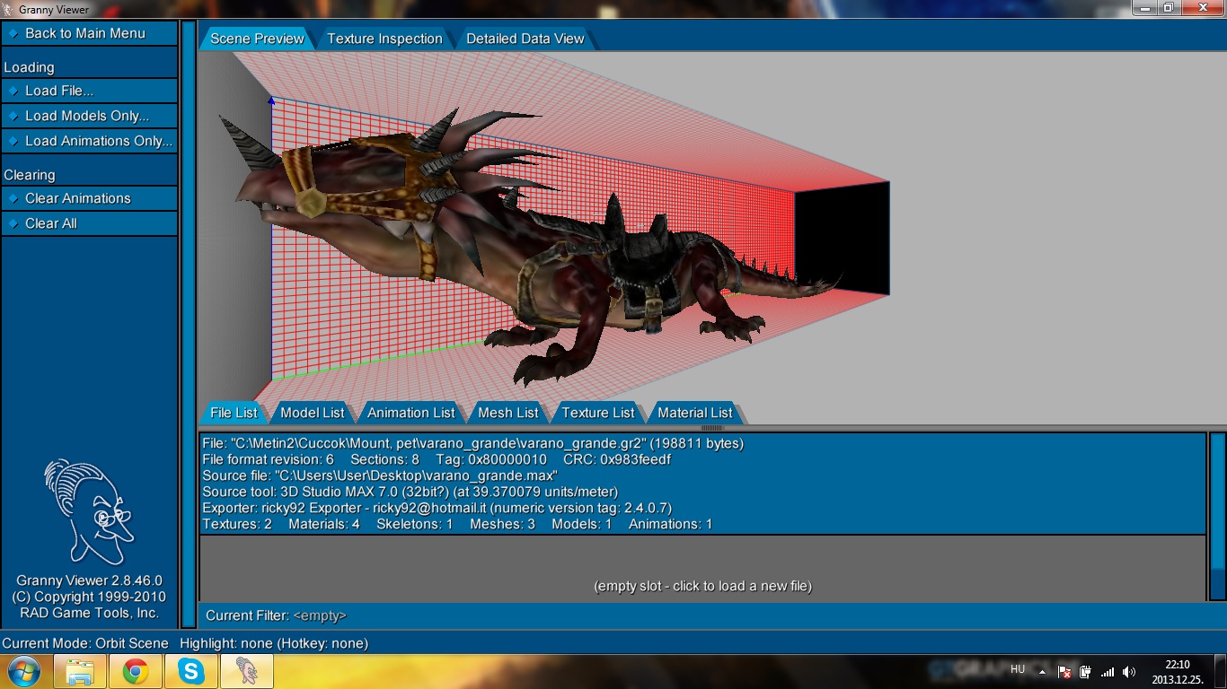This screenshot has width=1227, height=689.
Task: Click Current Mode: Orbit Scene status text
Action: 85,643
